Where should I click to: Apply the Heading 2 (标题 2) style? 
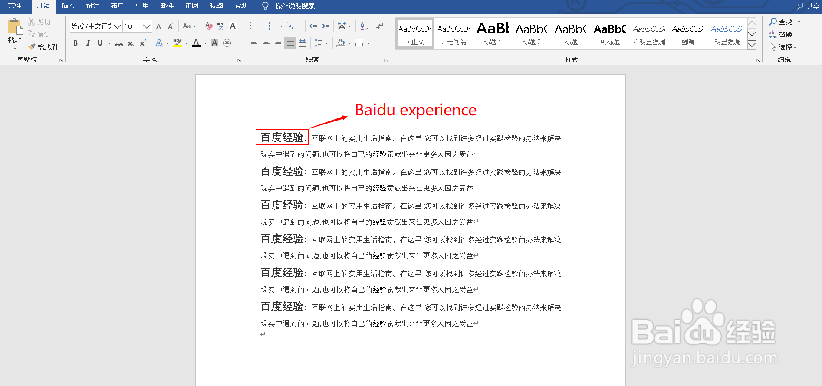tap(532, 33)
